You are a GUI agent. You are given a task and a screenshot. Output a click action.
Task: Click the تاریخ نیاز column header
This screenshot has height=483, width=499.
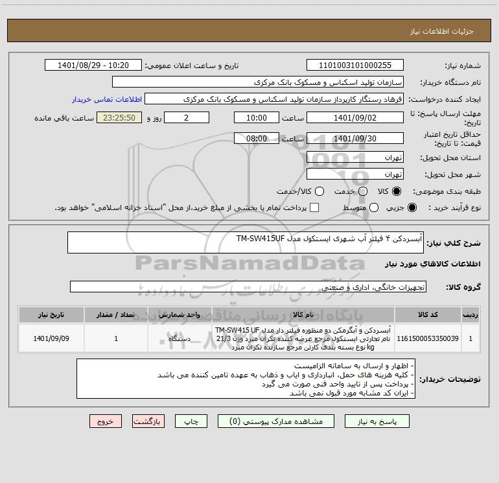click(51, 315)
